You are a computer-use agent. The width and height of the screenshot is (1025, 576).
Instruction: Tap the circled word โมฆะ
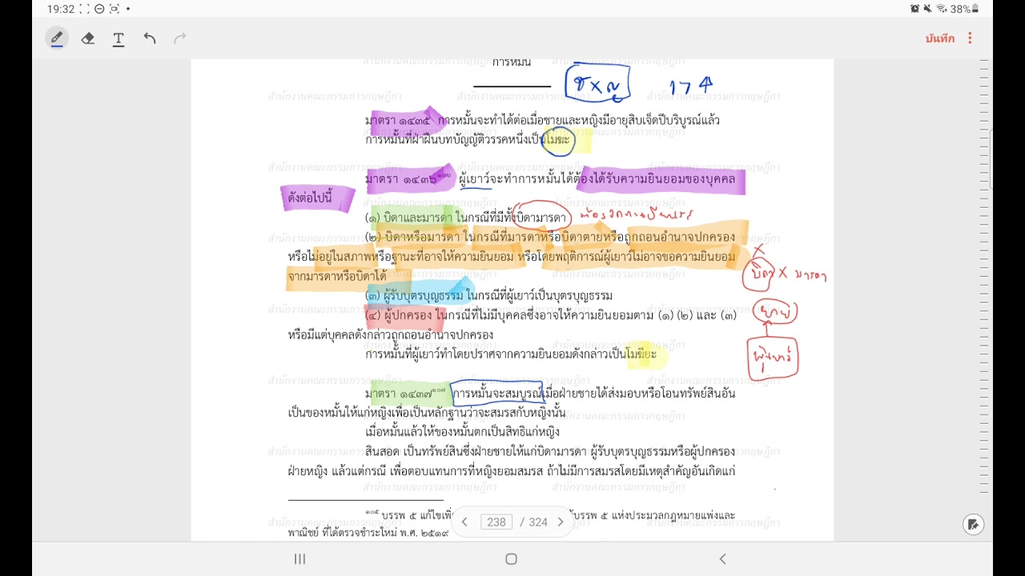[559, 140]
